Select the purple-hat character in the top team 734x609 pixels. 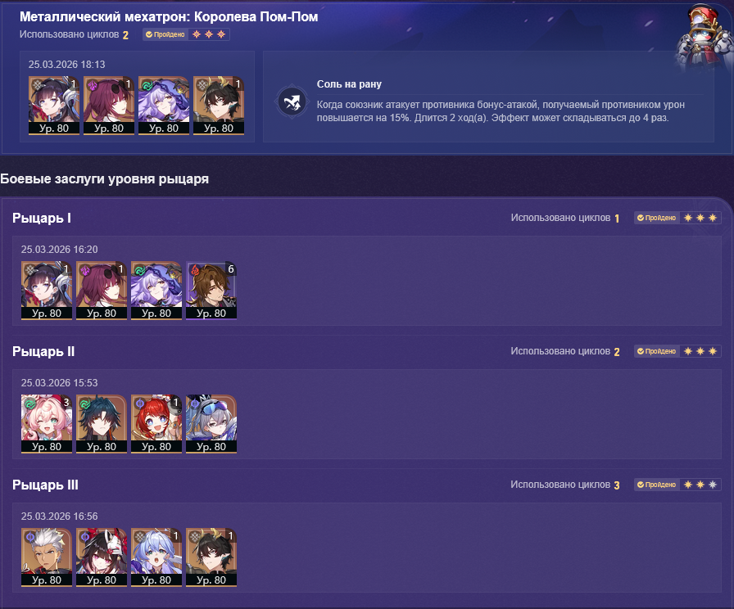coord(163,106)
